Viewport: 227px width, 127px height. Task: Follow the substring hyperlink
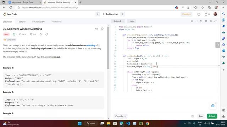coord(91,46)
